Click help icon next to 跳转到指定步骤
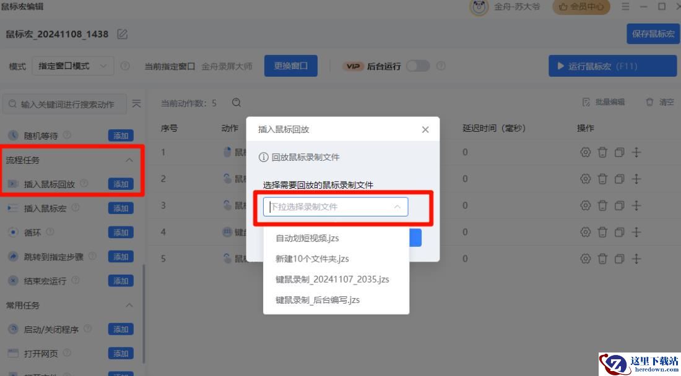The width and height of the screenshot is (681, 376). (x=92, y=256)
